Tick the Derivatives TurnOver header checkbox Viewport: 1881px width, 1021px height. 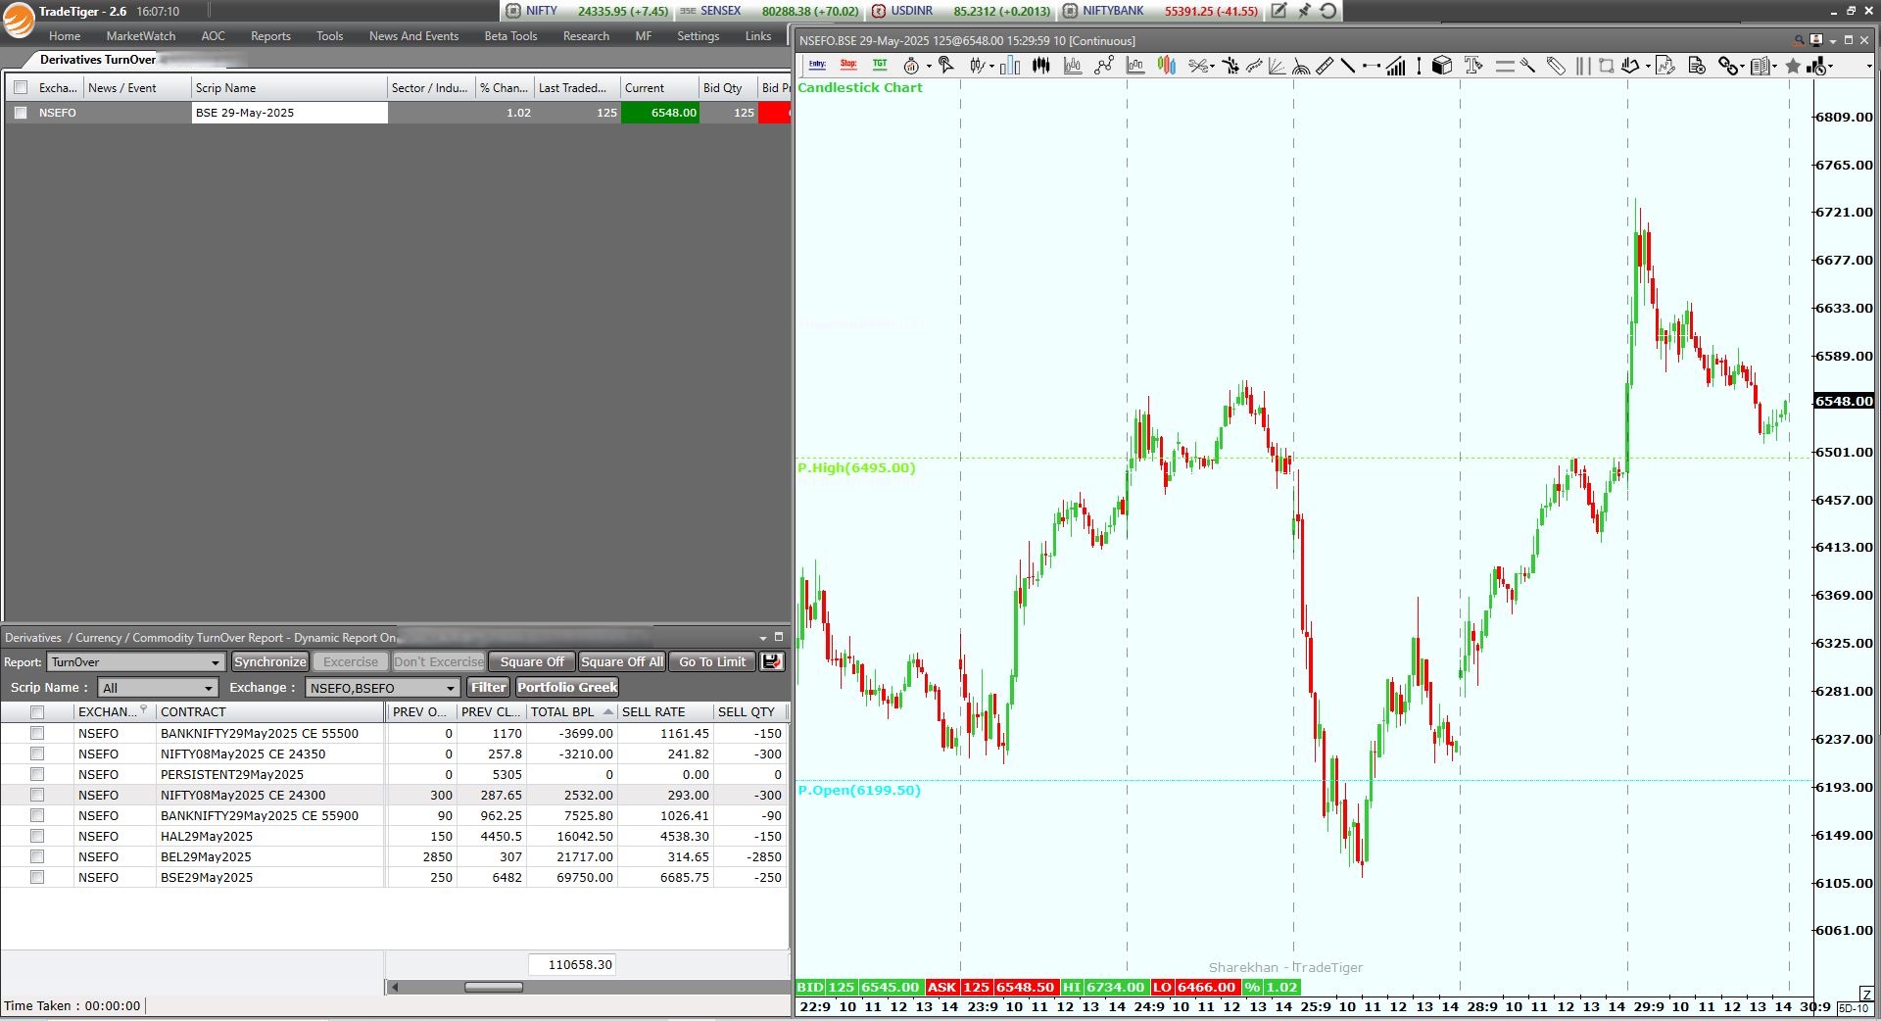coord(21,87)
